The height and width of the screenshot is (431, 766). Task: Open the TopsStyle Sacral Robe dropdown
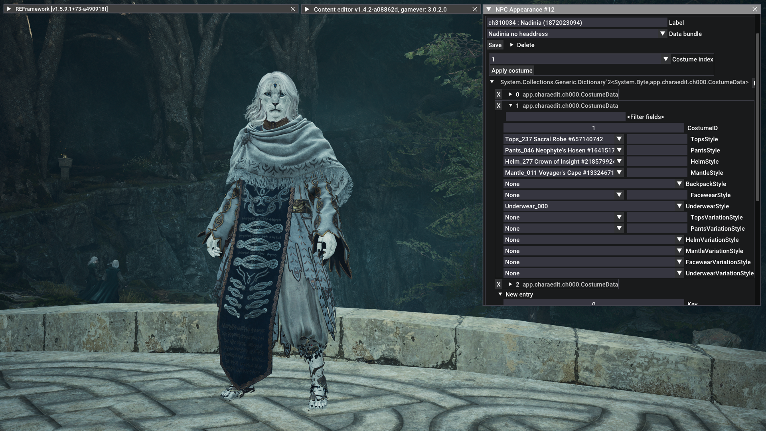click(564, 139)
